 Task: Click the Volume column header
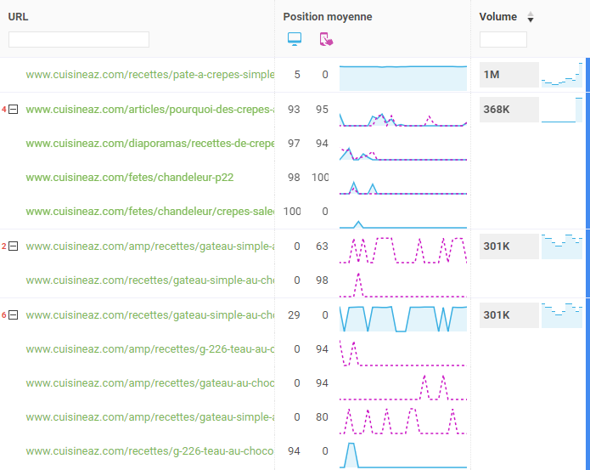click(x=497, y=17)
